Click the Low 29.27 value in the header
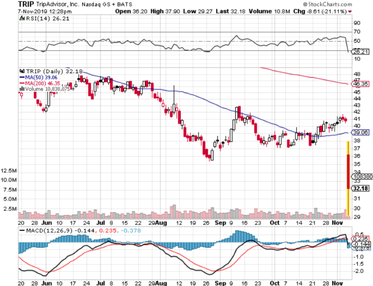Image resolution: width=373 pixels, height=286 pixels. tap(198, 11)
